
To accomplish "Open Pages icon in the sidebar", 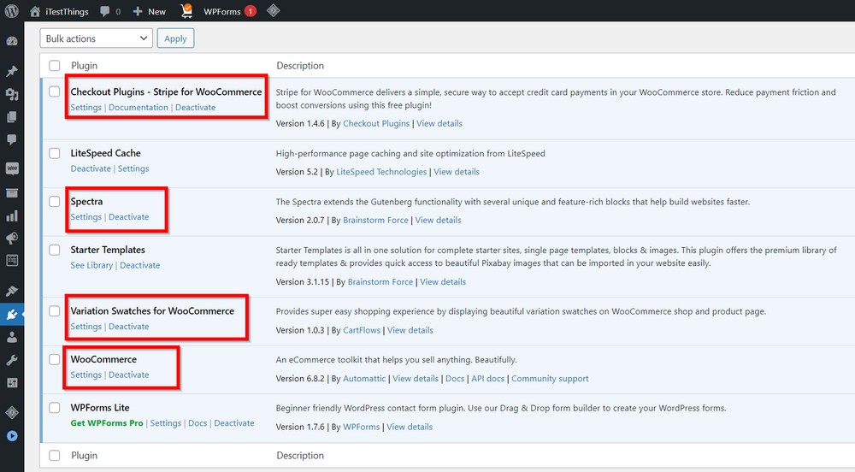I will [x=12, y=116].
